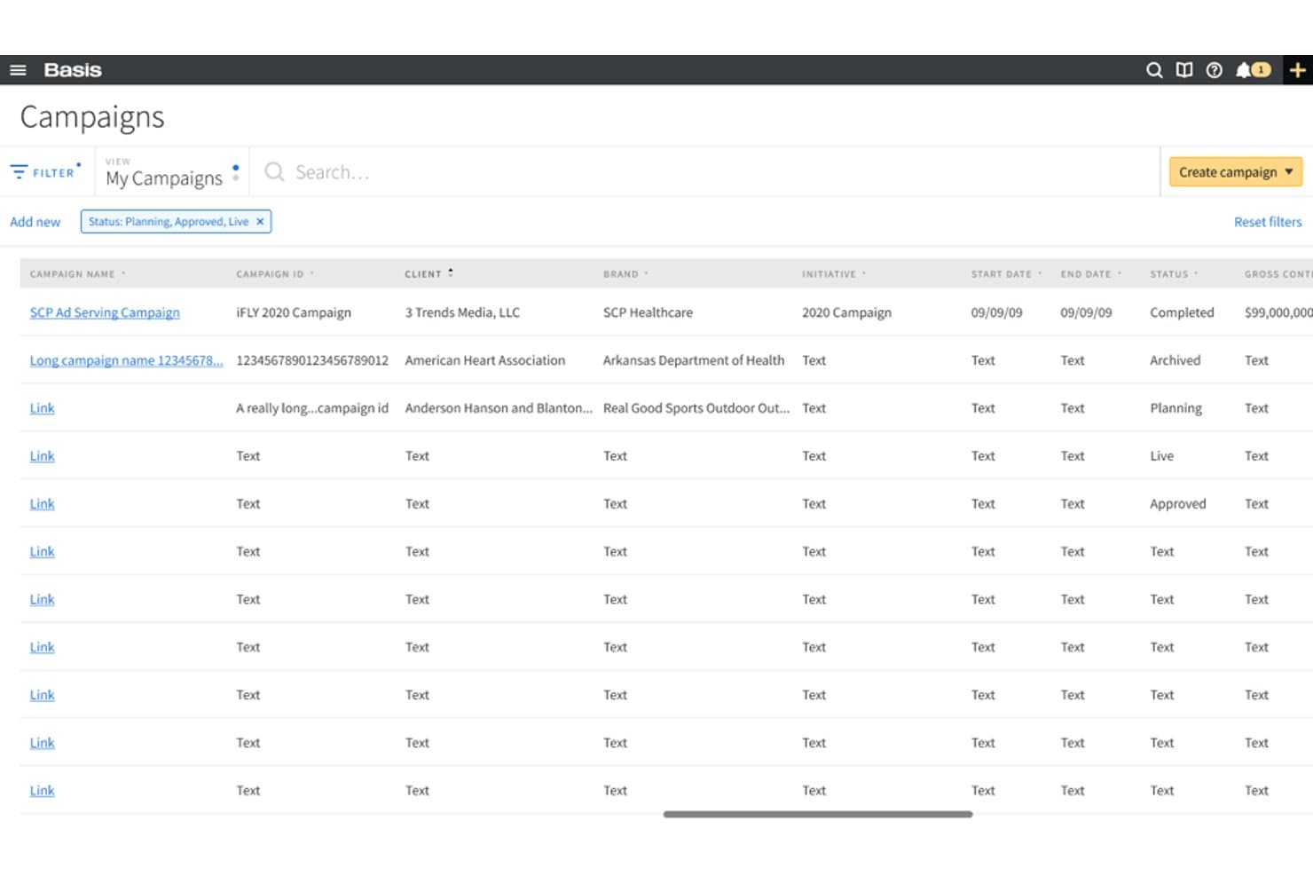Click the search magnifier icon in header
This screenshot has height=876, width=1313.
pos(1153,70)
